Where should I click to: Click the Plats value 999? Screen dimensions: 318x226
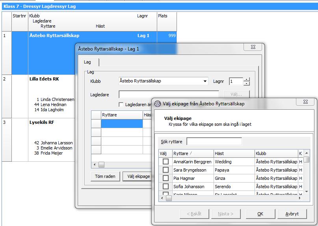pyautogui.click(x=172, y=35)
